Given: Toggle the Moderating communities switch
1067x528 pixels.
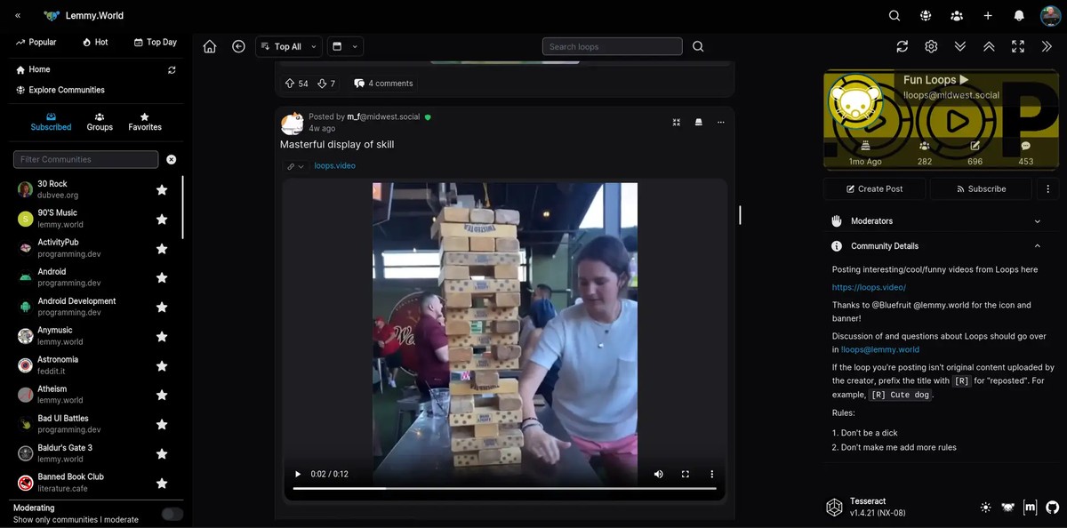Looking at the screenshot, I should click(172, 514).
